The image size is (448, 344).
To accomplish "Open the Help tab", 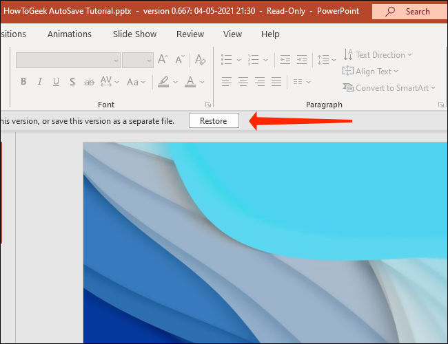I will (270, 34).
